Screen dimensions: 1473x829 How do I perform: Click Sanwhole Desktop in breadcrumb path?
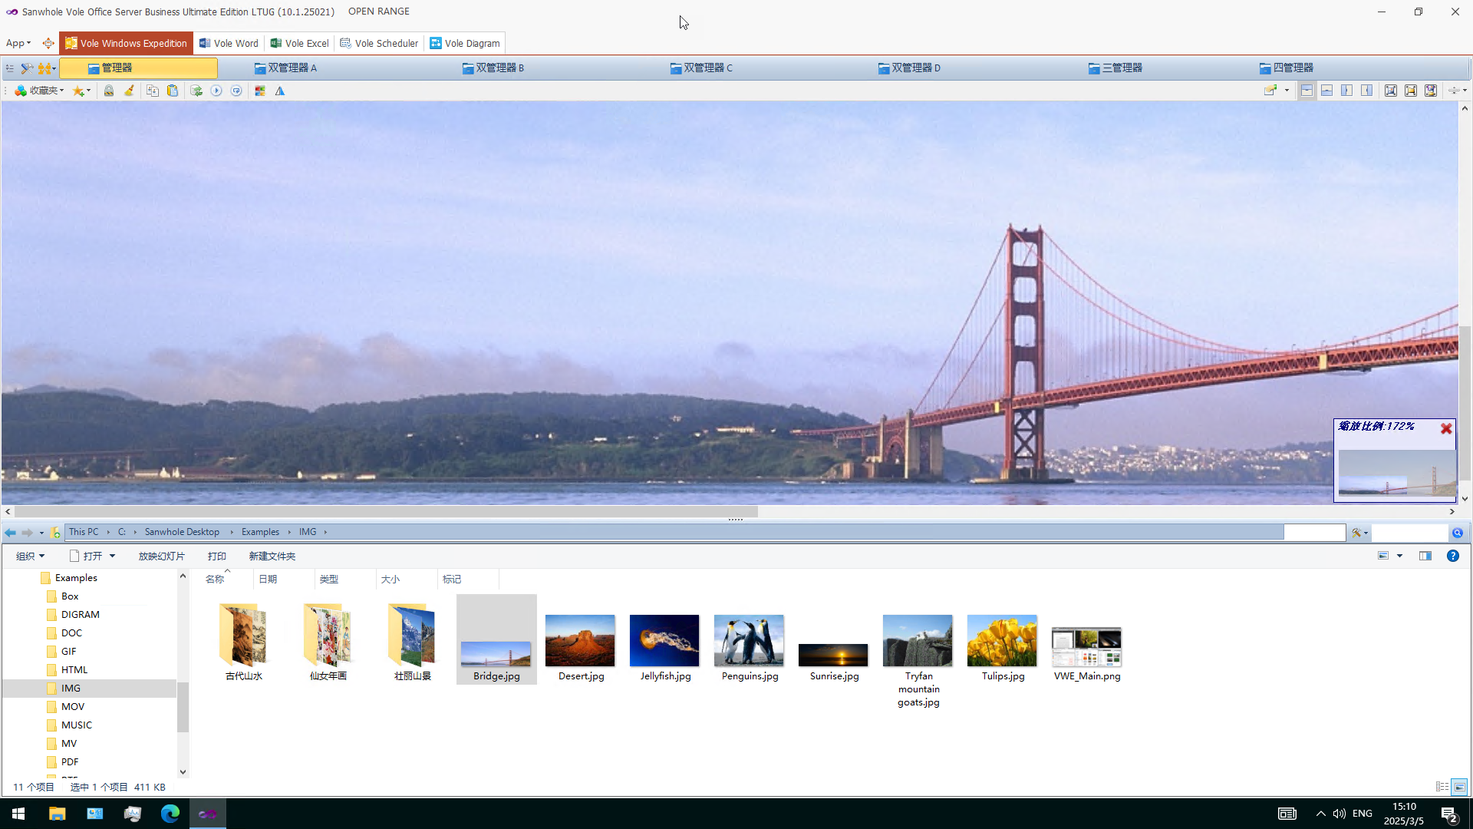coord(182,532)
